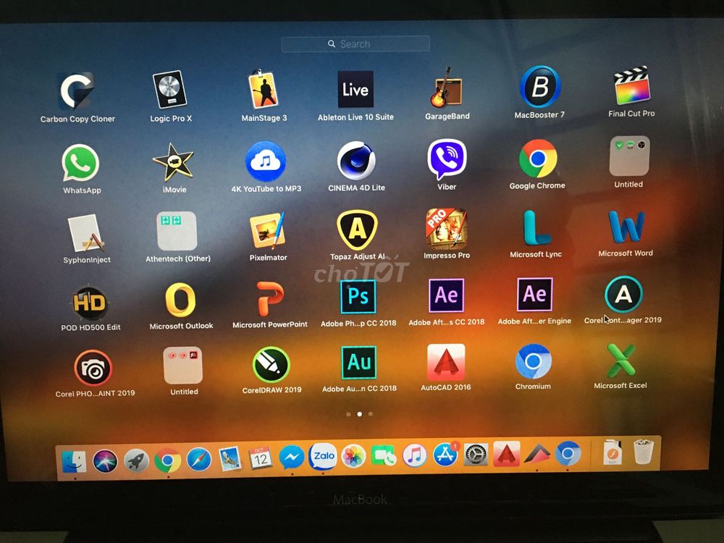
Task: Launch SyphonInject
Action: [86, 233]
